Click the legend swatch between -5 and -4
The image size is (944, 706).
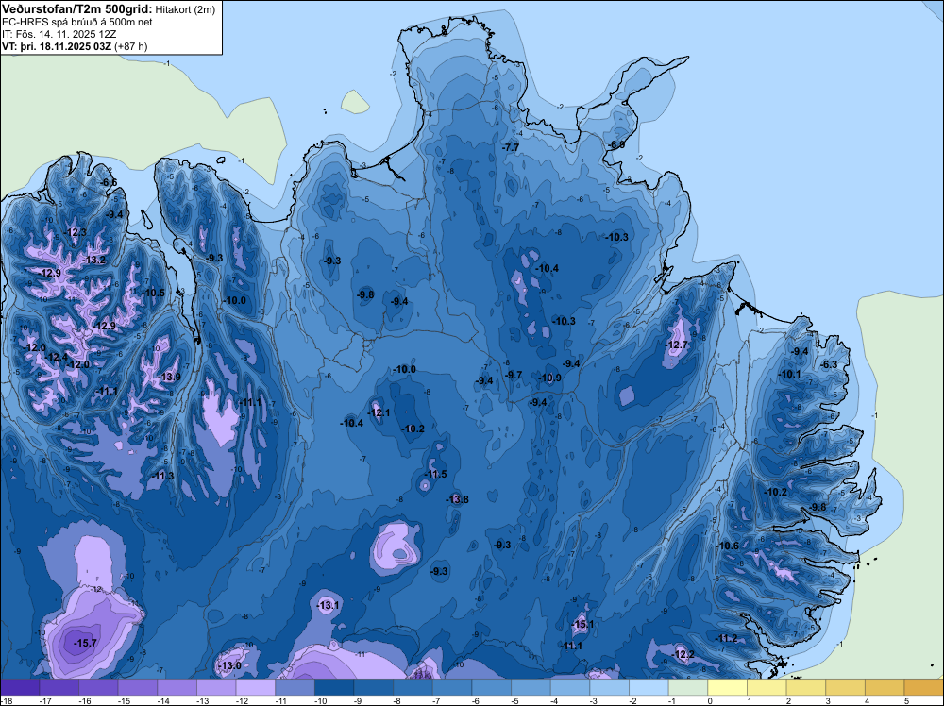click(x=531, y=687)
